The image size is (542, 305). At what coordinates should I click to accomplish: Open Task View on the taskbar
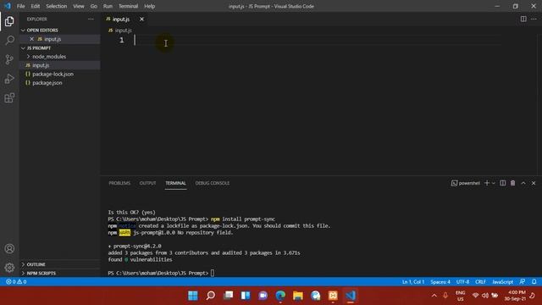[228, 296]
